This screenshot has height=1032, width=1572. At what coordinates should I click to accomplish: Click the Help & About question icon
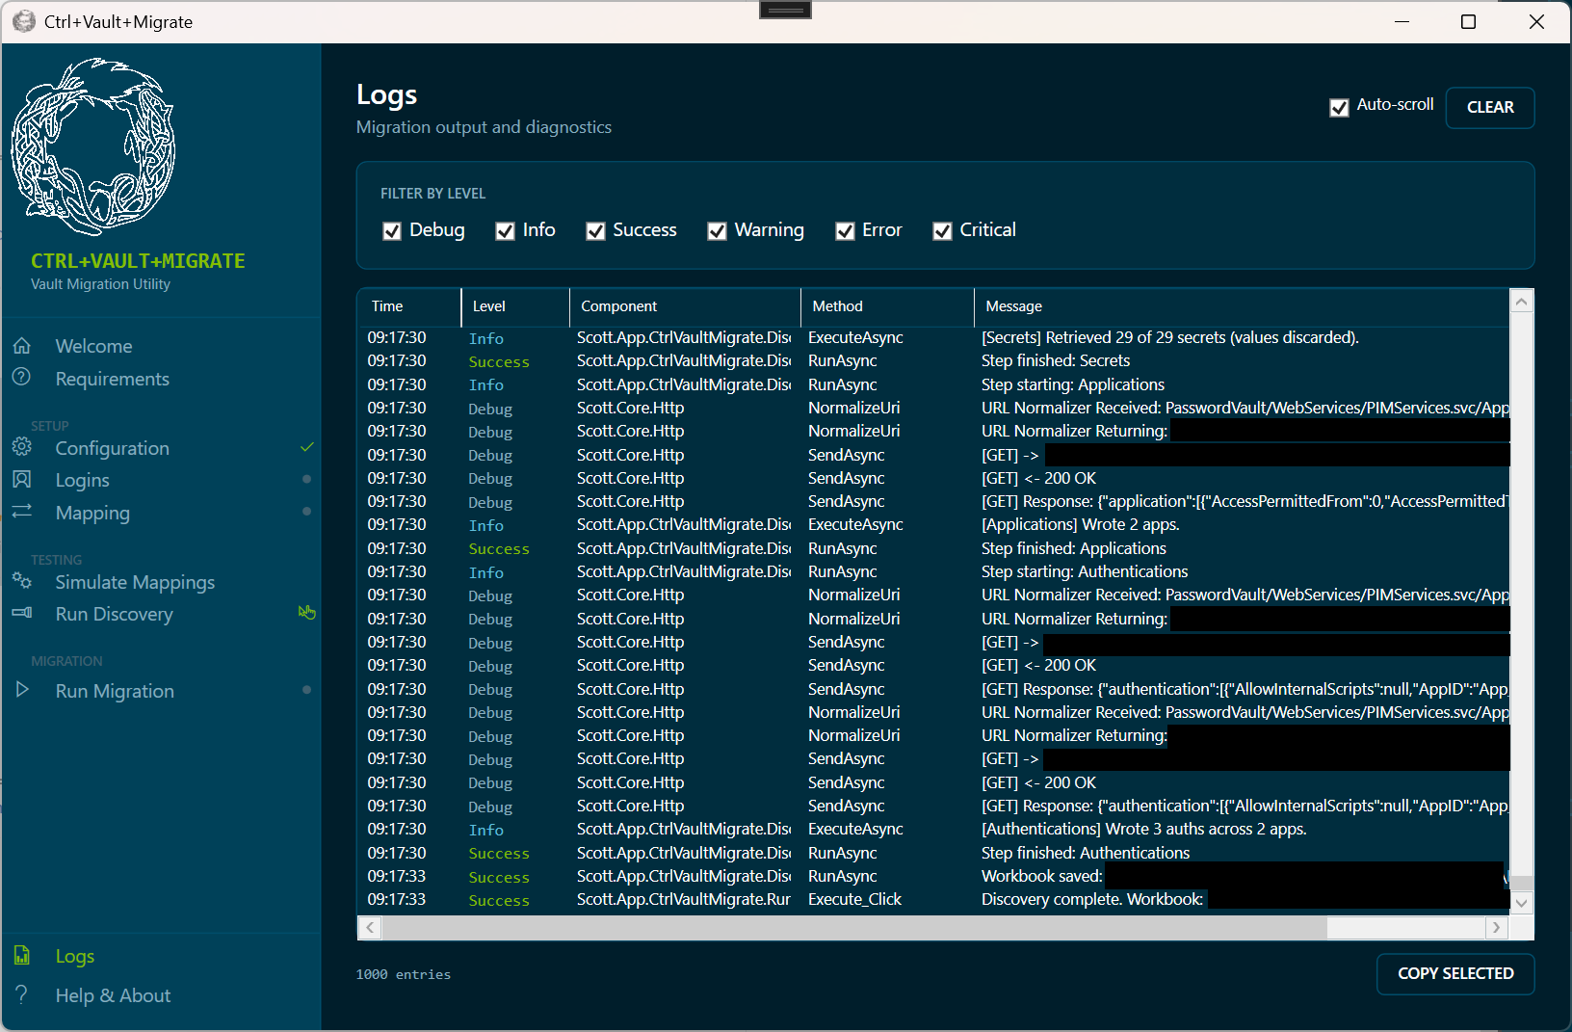click(x=21, y=993)
